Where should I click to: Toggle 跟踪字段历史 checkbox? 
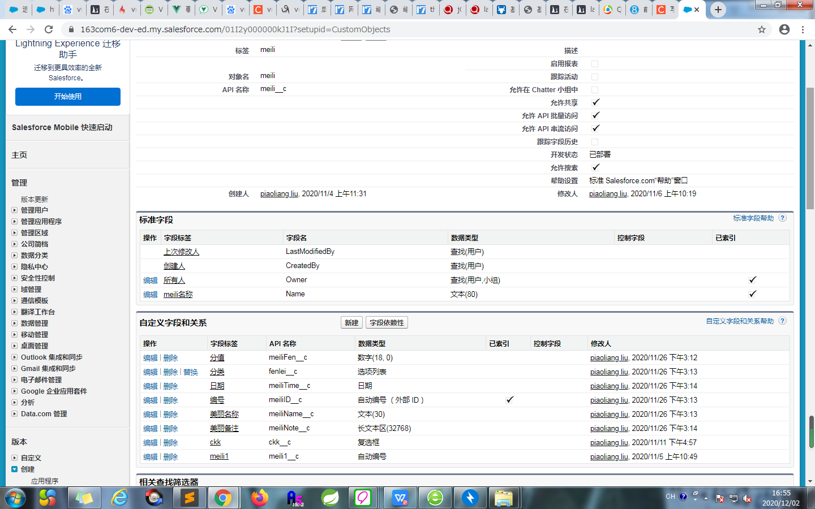point(595,142)
